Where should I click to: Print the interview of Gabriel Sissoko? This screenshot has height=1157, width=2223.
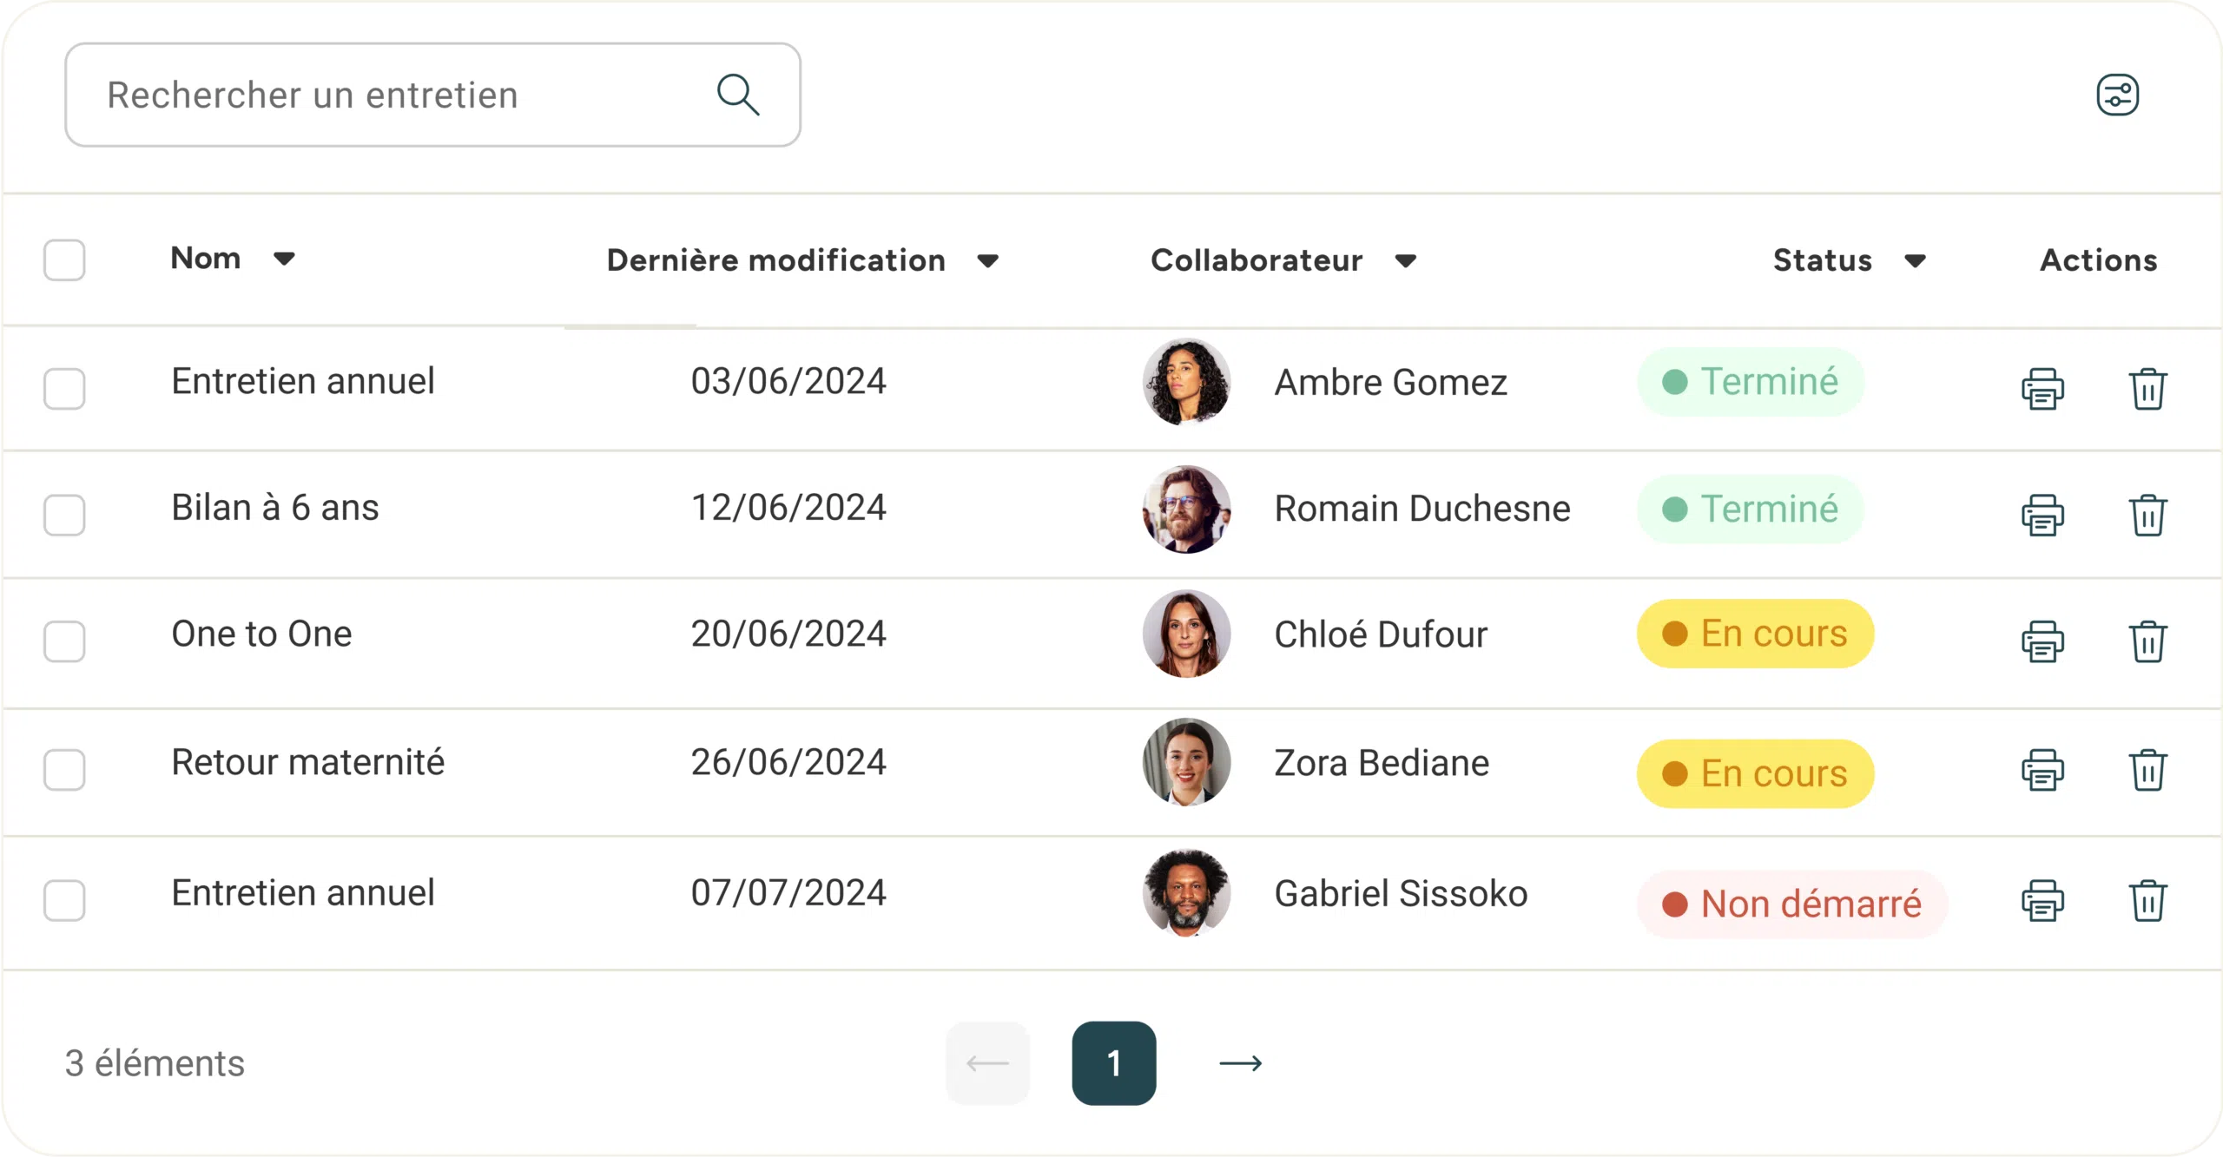[2044, 900]
